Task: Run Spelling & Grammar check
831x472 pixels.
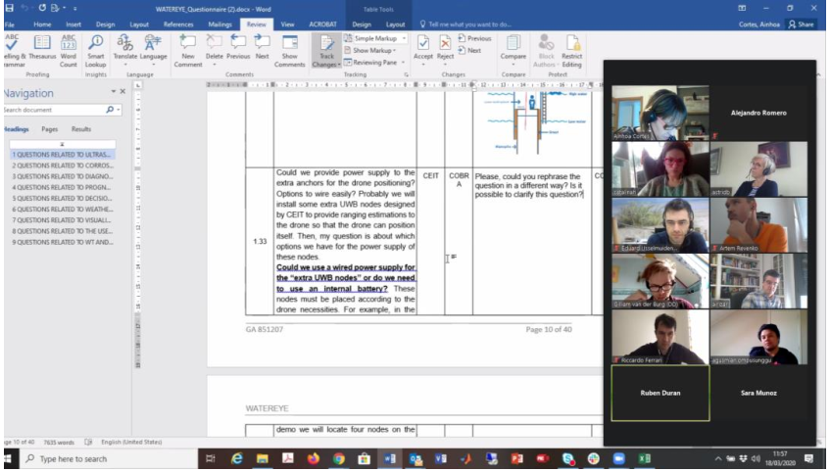Action: click(x=13, y=51)
